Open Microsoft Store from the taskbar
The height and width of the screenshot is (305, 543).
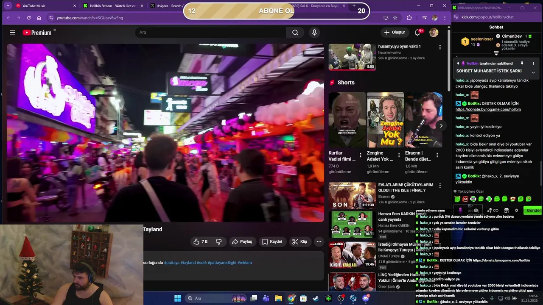click(303, 298)
